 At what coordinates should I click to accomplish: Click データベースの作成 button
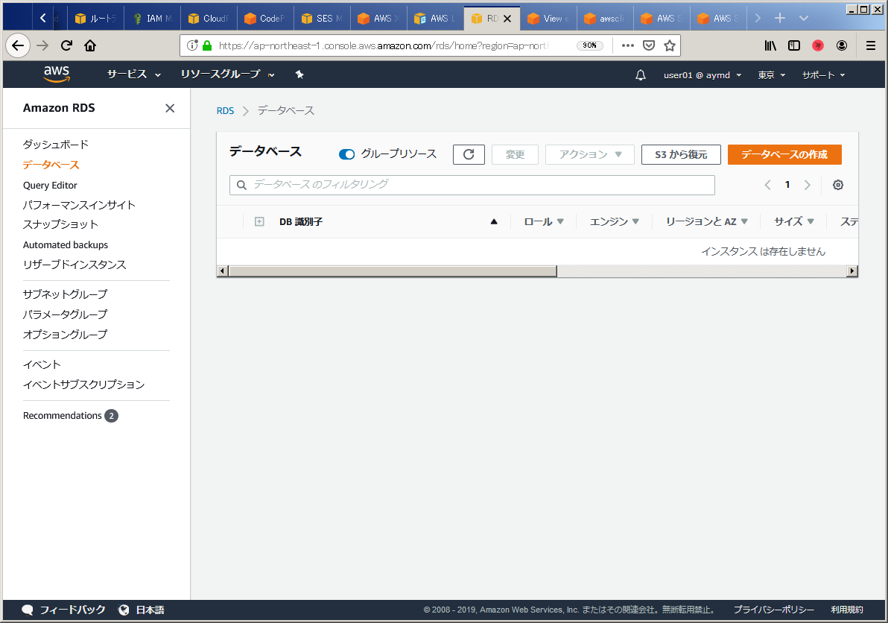[784, 154]
